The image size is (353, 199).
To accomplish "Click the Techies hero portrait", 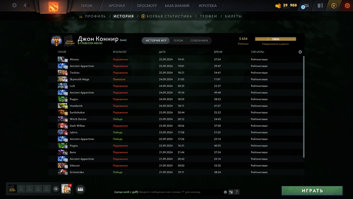I will tap(63, 73).
